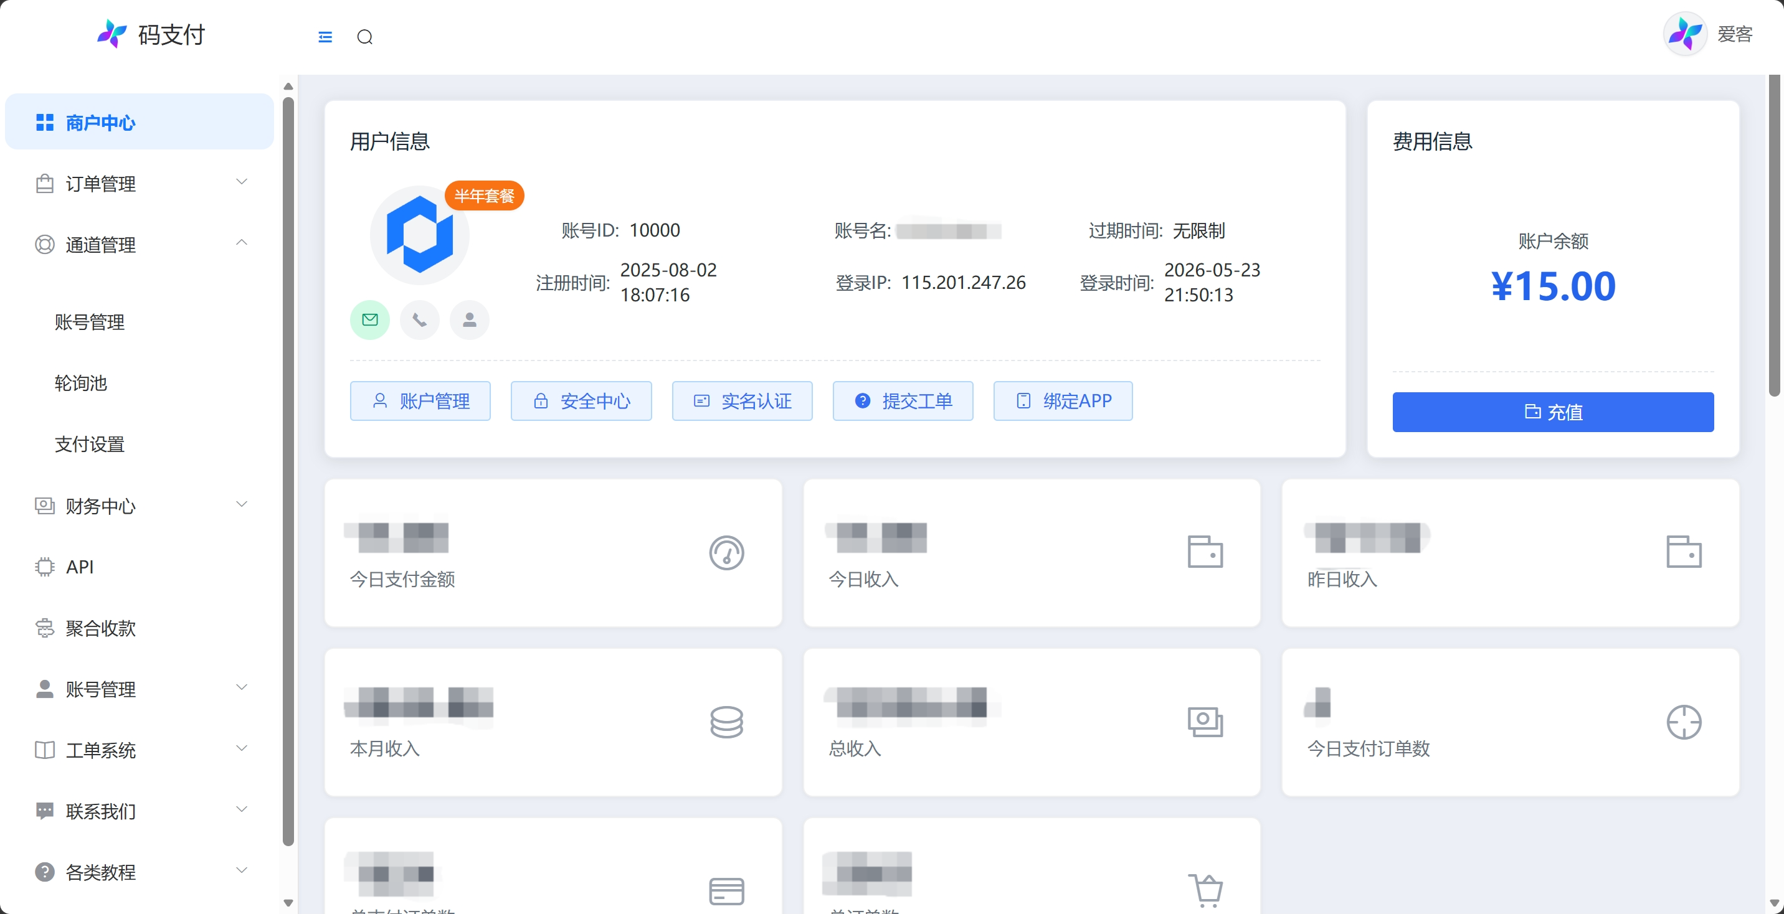
Task: Click the crosshair icon in 今日支付订单数 card
Action: pyautogui.click(x=1684, y=722)
